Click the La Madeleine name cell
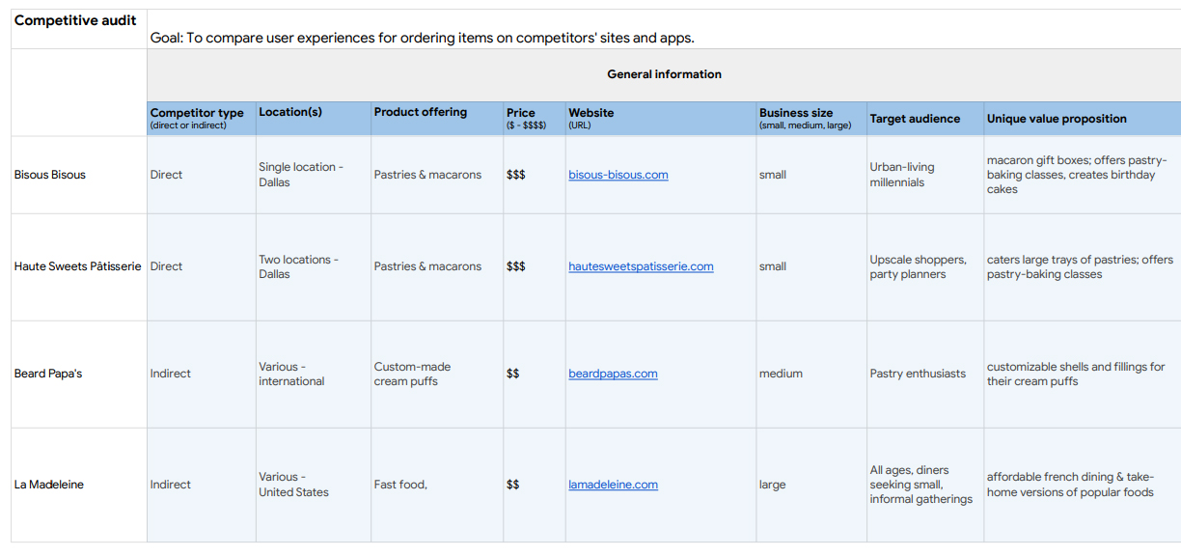 (x=49, y=485)
